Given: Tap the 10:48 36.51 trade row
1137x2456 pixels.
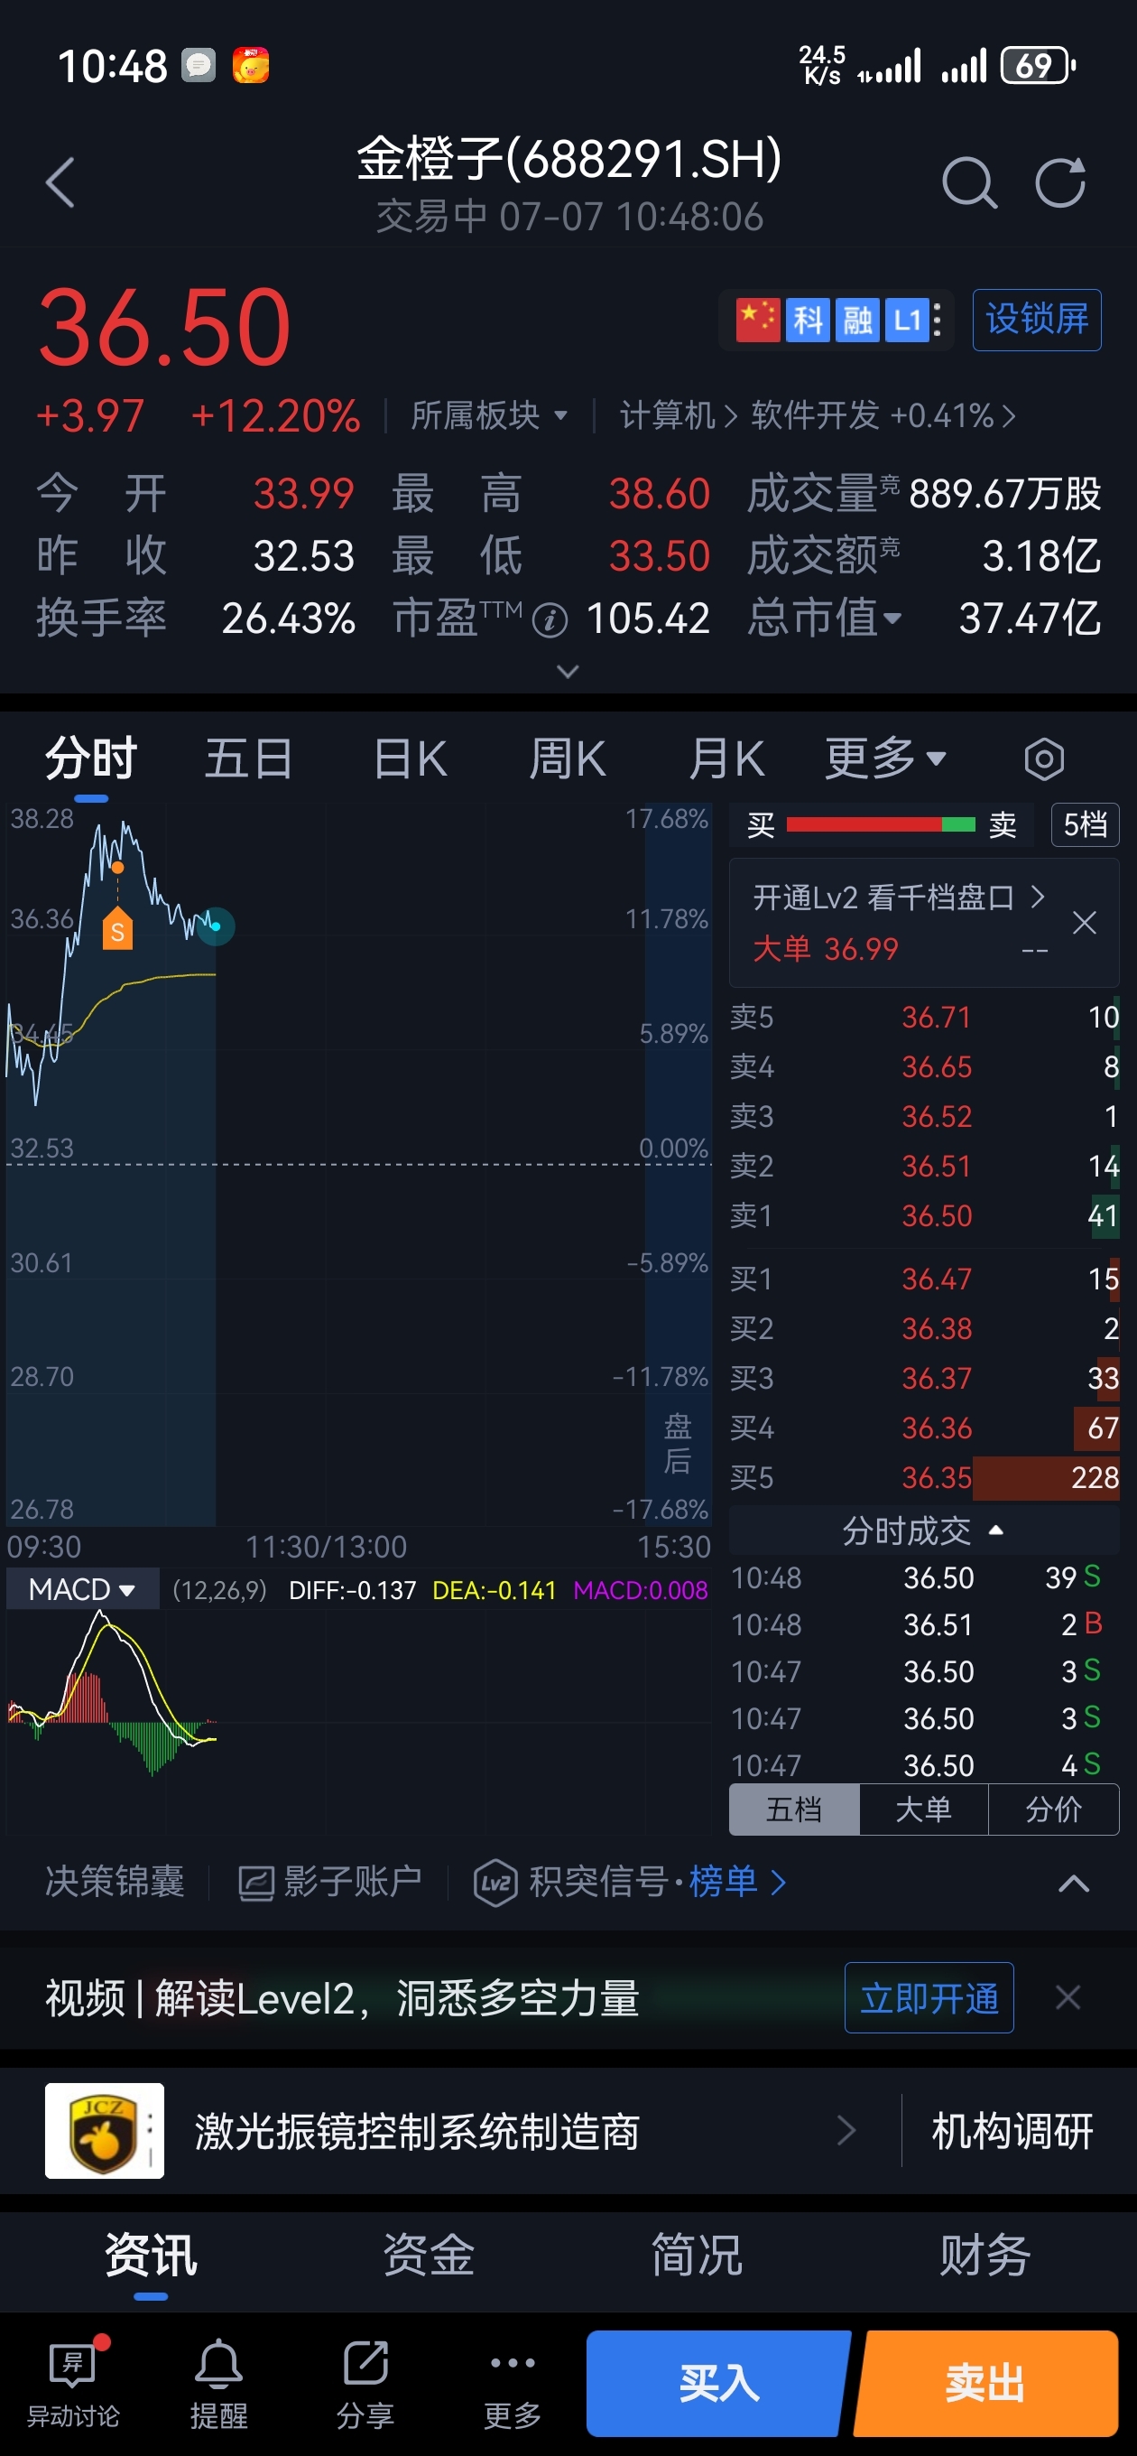Looking at the screenshot, I should coord(923,1624).
